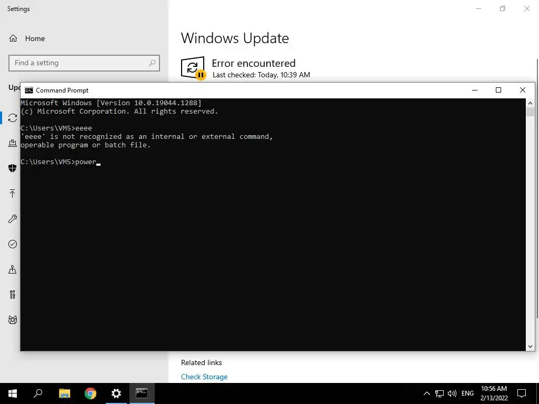Click the Windows version text line
539x404 pixels.
coord(111,103)
